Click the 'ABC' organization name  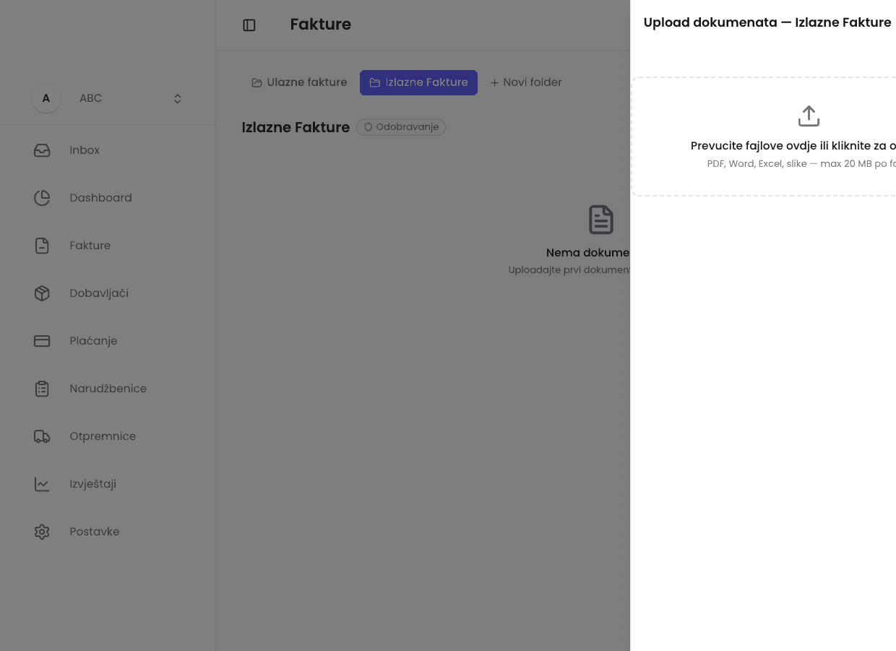click(90, 98)
